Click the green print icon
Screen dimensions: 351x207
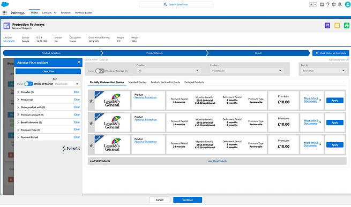[347, 26]
